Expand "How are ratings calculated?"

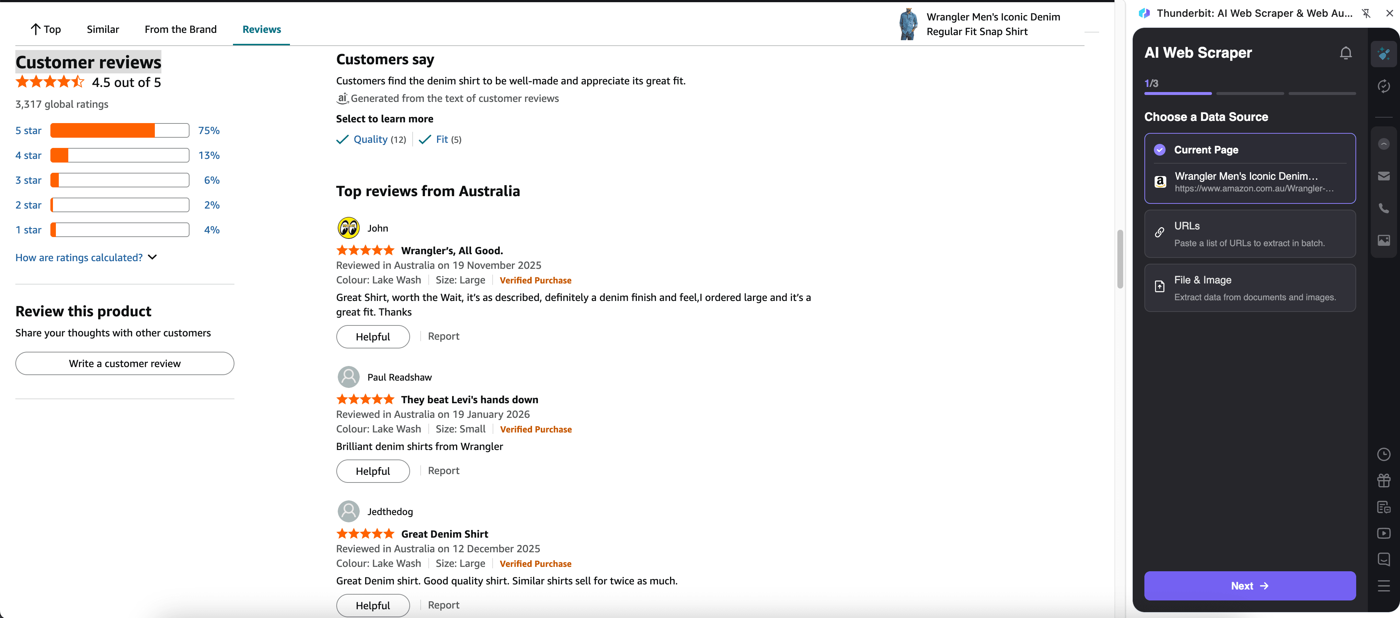(86, 257)
